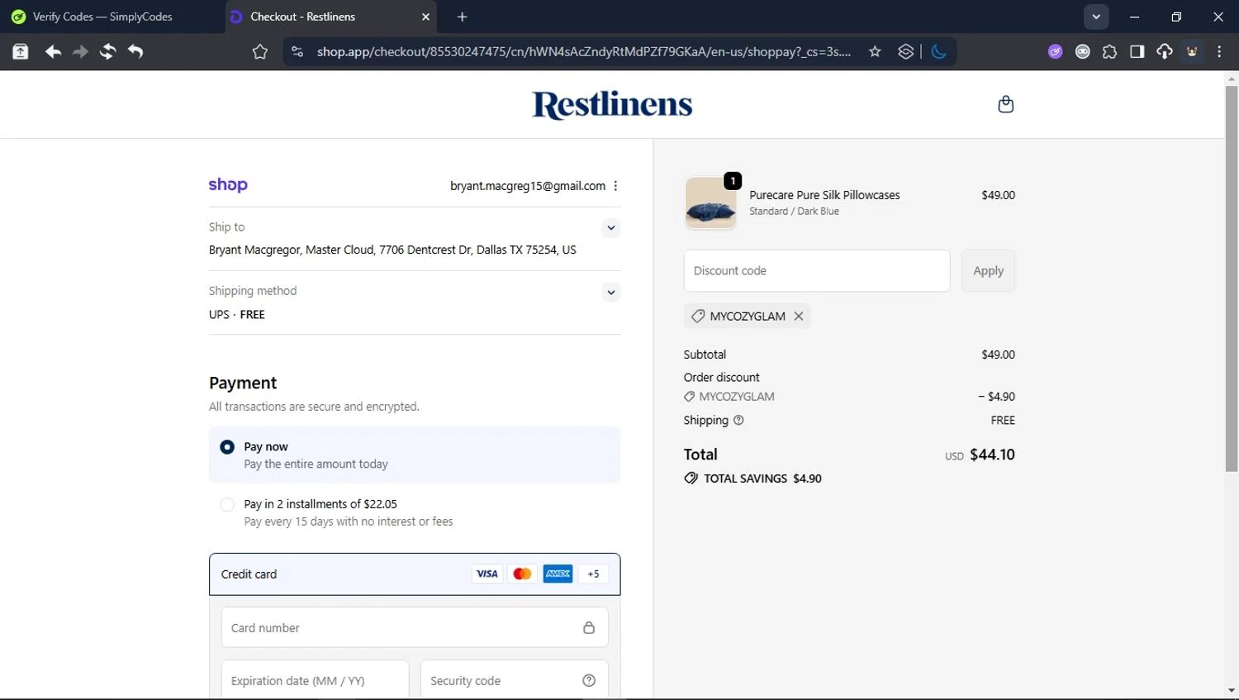Open the browser tab search dropdown
The height and width of the screenshot is (700, 1239).
click(1096, 17)
